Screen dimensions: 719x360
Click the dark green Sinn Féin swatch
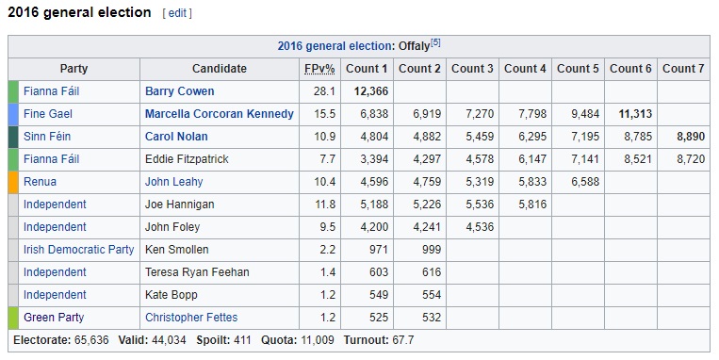tap(13, 137)
